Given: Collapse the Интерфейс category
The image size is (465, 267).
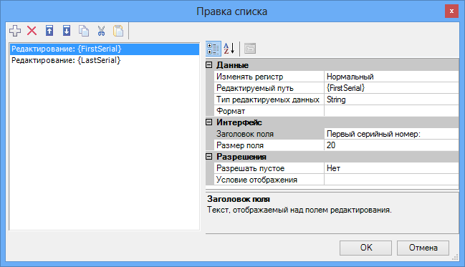Looking at the screenshot, I should (209, 122).
